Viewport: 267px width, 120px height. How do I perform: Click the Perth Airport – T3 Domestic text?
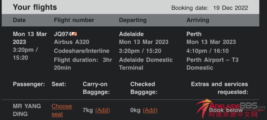point(212,64)
